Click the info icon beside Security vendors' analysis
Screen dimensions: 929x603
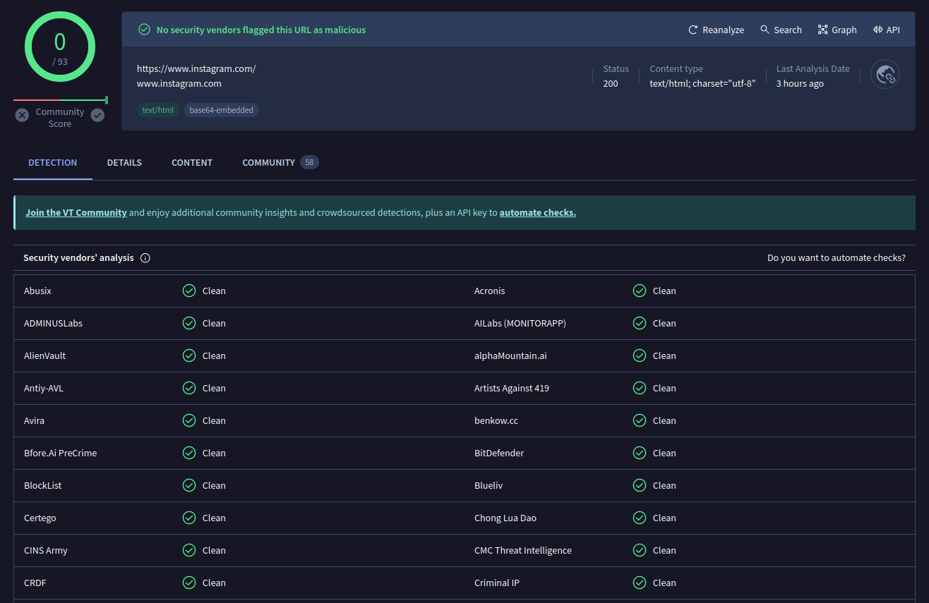145,258
